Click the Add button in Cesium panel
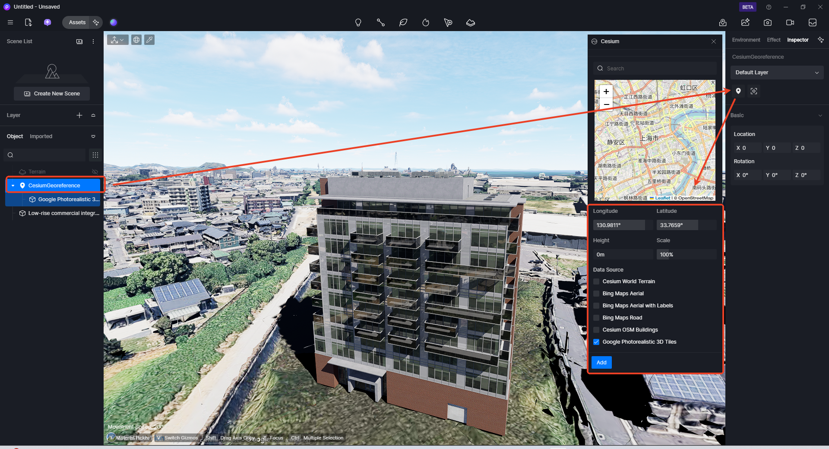The width and height of the screenshot is (829, 449). [x=601, y=363]
